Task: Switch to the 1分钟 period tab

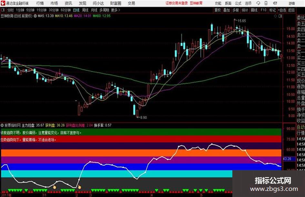Action: [x=20, y=10]
